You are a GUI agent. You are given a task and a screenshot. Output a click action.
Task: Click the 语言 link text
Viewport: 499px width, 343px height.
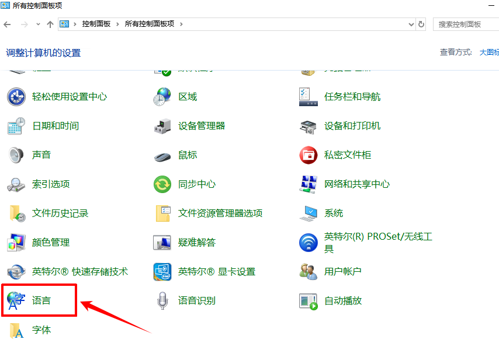coord(41,300)
